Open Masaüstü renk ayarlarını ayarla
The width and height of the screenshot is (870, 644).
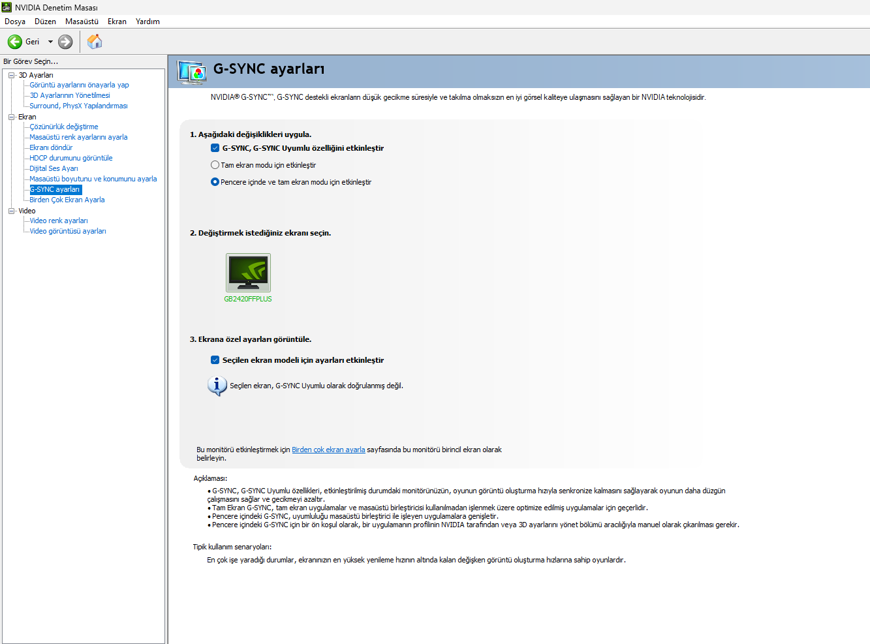(78, 137)
